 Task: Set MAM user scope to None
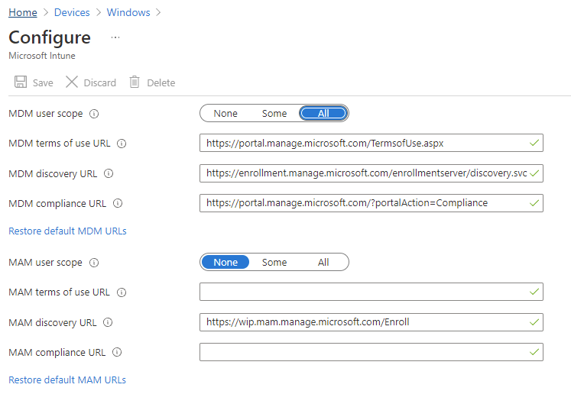[x=225, y=262]
